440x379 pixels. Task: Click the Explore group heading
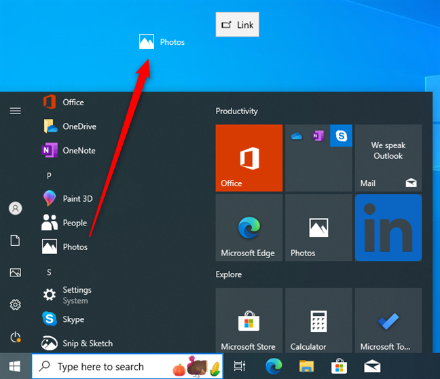tap(229, 274)
